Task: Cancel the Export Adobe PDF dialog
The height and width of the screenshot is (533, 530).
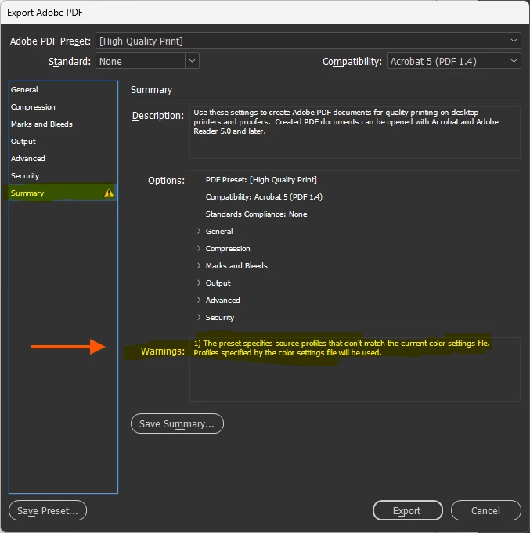Action: pyautogui.click(x=486, y=510)
